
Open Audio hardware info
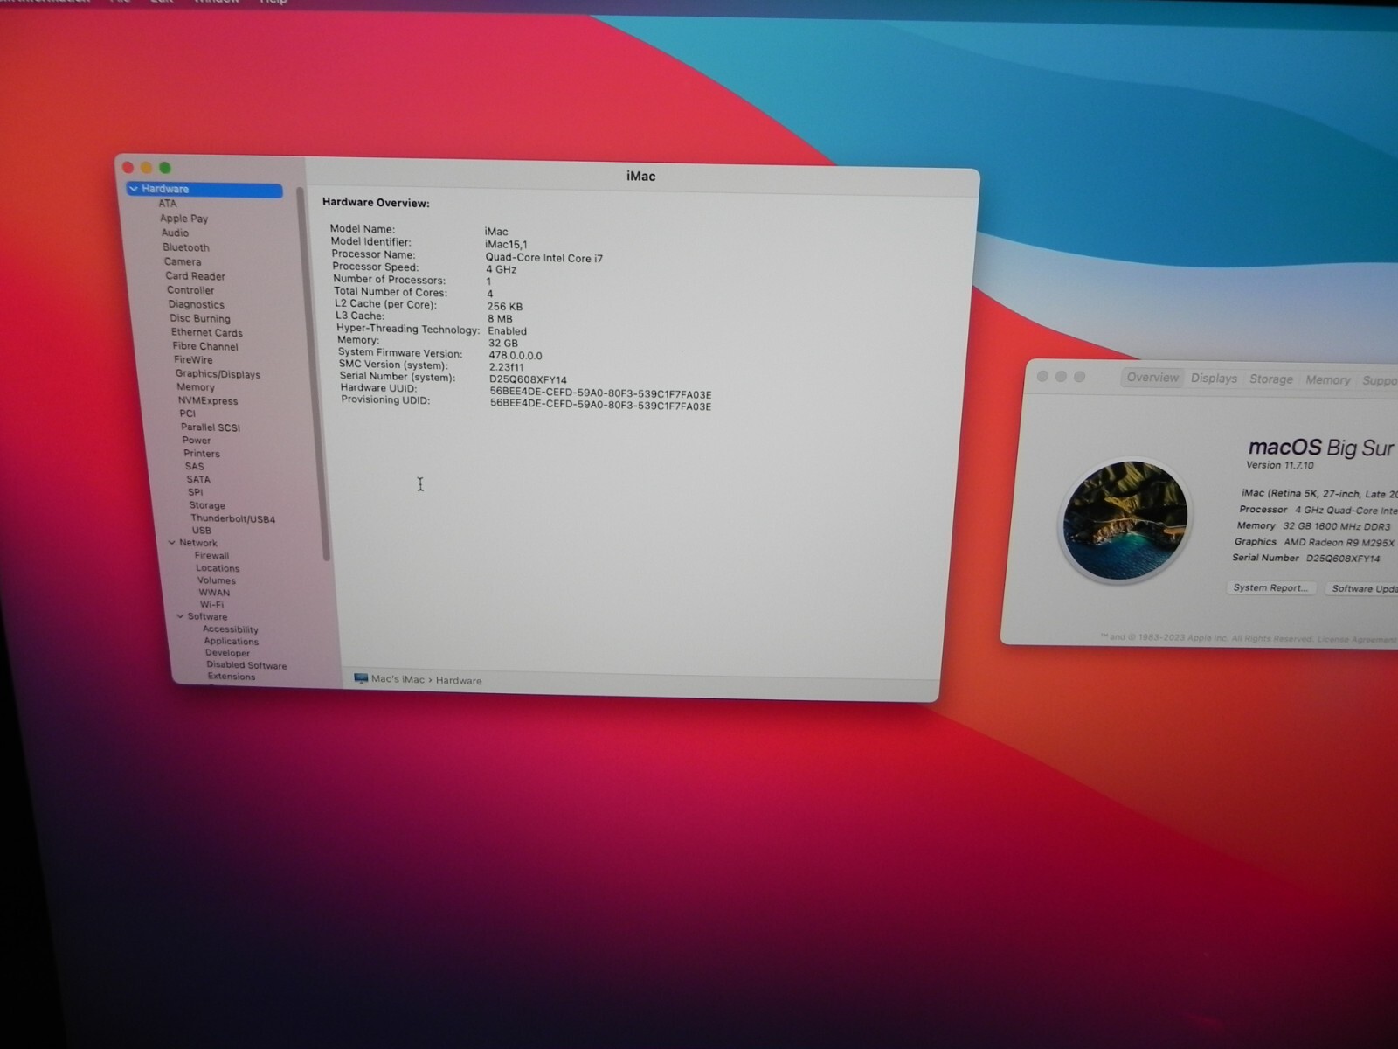175,233
